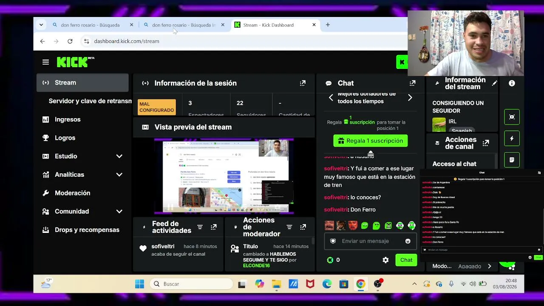The image size is (544, 306).
Task: Expand the Comunidad sidebar section
Action: (x=119, y=212)
